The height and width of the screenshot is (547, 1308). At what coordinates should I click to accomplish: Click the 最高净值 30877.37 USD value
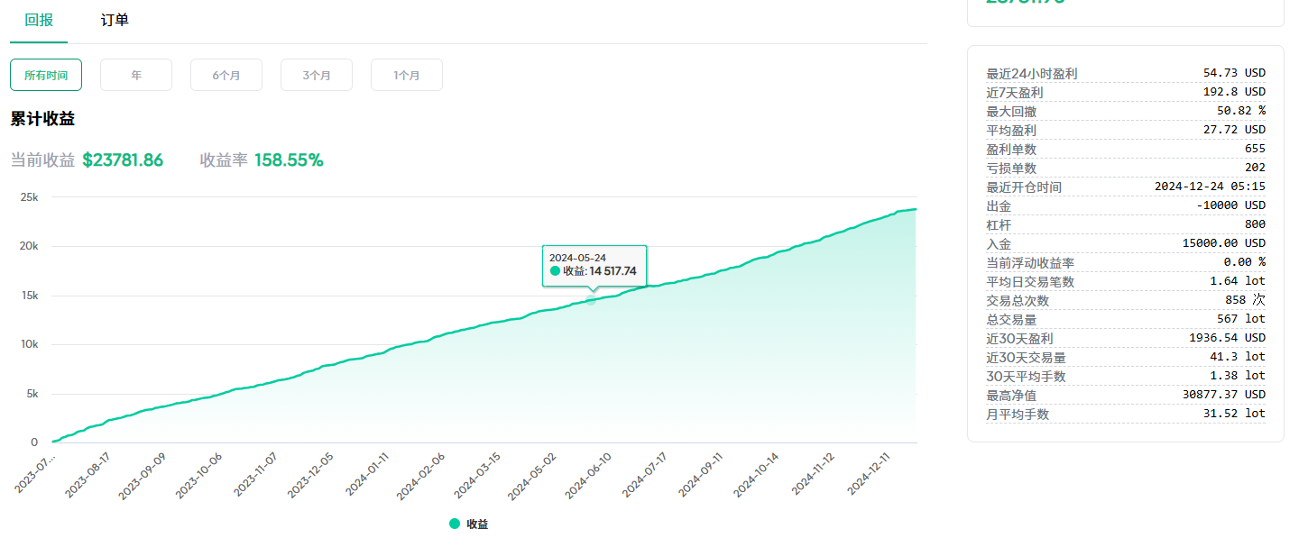[1224, 395]
